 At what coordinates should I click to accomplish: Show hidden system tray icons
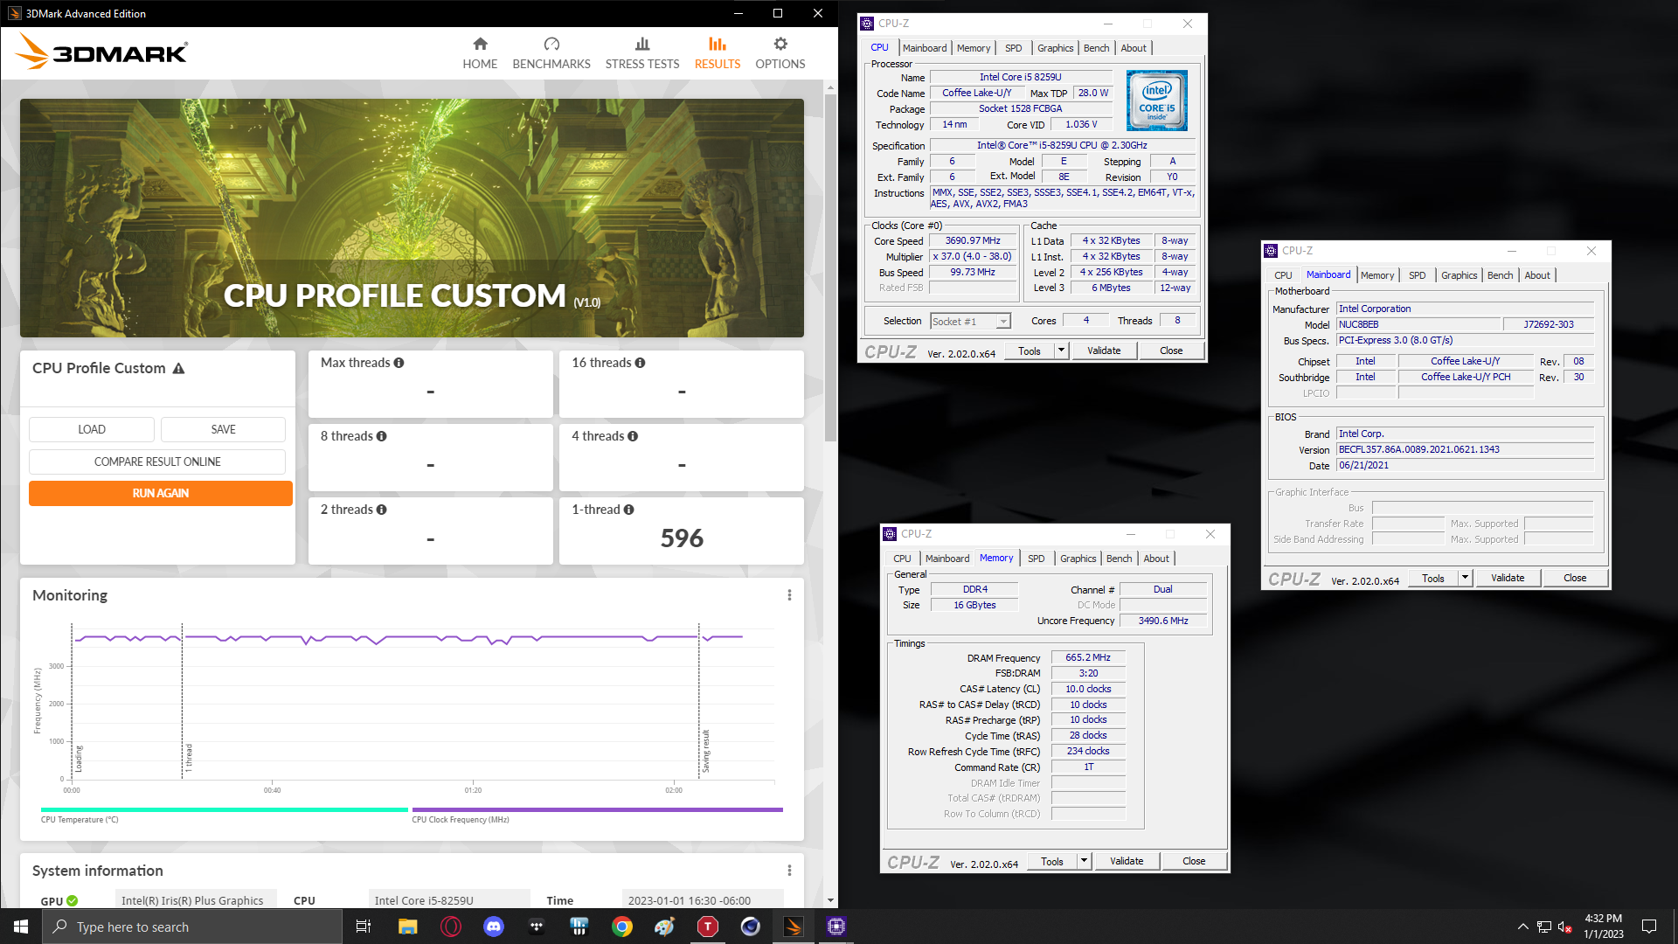(x=1522, y=927)
